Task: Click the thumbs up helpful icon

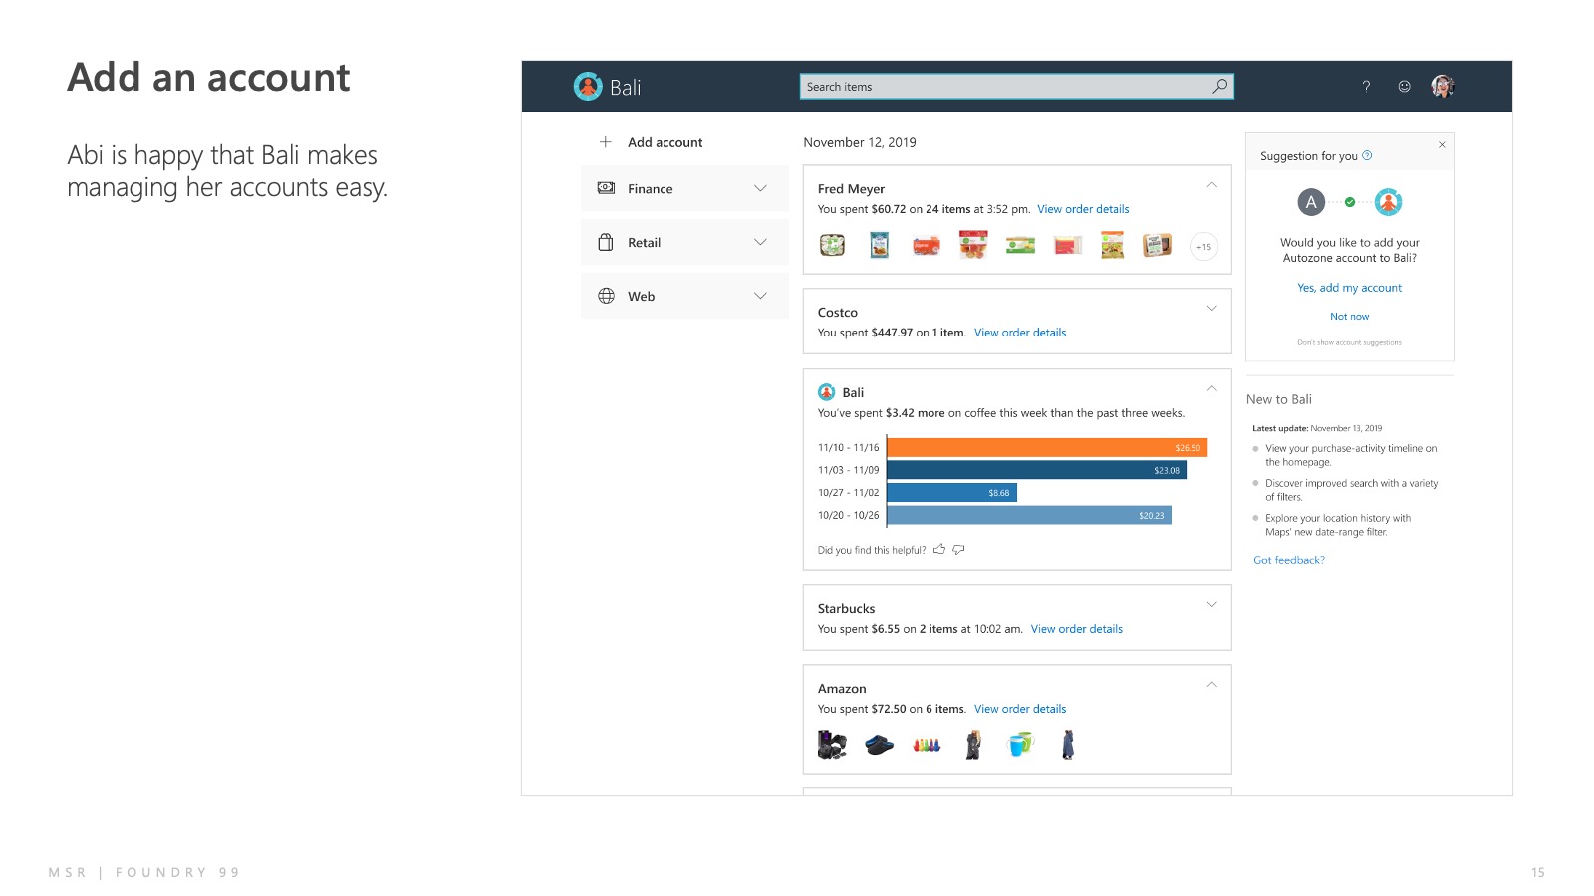Action: 939,549
